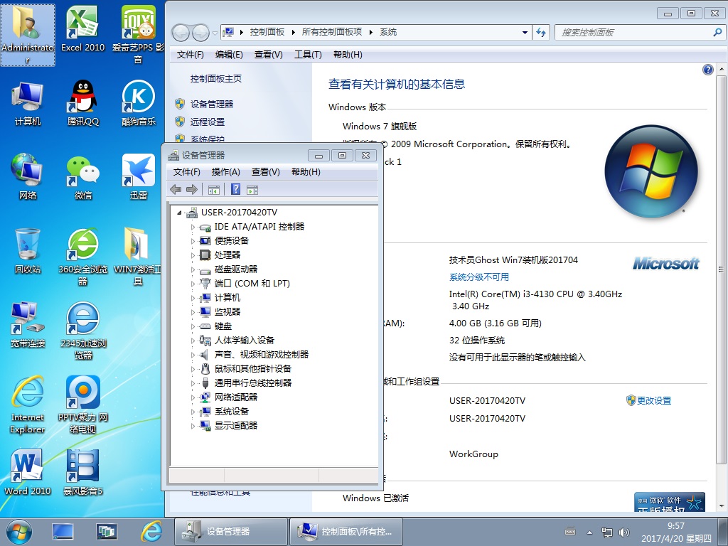Expand the 网络适配器 node

193,397
